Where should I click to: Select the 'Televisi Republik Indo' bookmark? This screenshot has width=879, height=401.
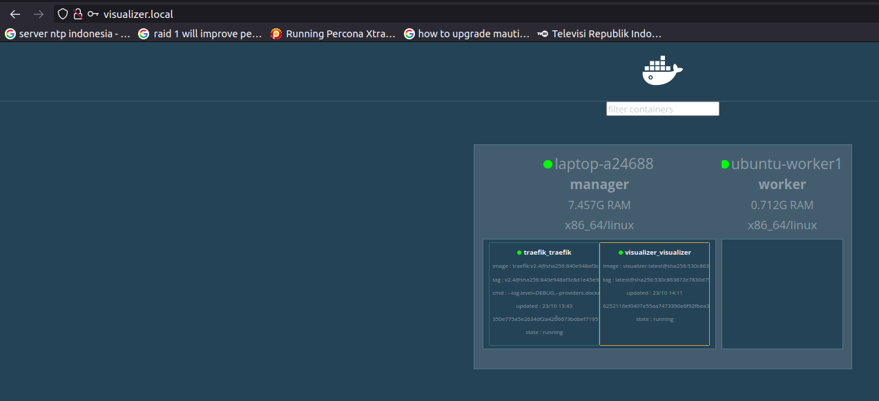(599, 33)
